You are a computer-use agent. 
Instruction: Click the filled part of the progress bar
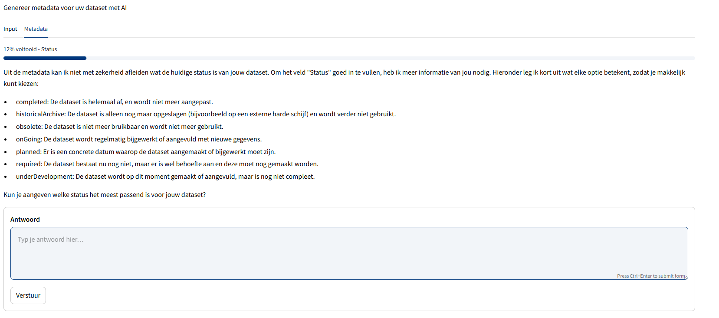coord(45,58)
